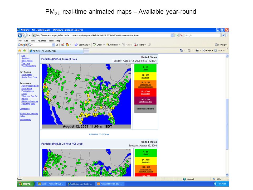Screen dimensions: 253x190
Task: Open the gear Tools dropdown in command bar
Action: coord(219,50)
